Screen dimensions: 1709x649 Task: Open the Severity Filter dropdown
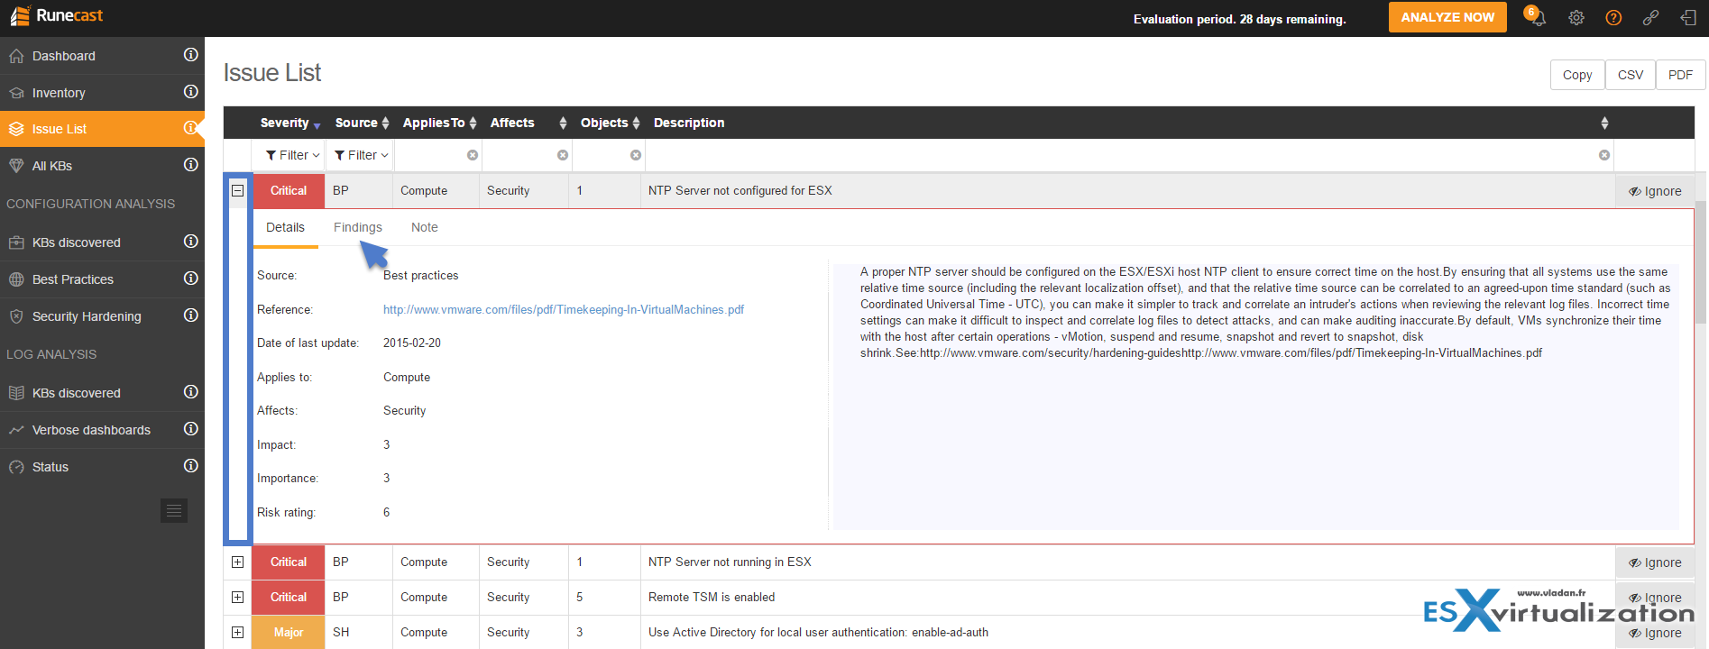coord(292,155)
